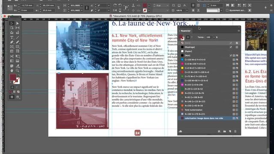Image resolution: width=274 pixels, height=154 pixels.
Task: Select the Page tool
Action: click(12, 28)
